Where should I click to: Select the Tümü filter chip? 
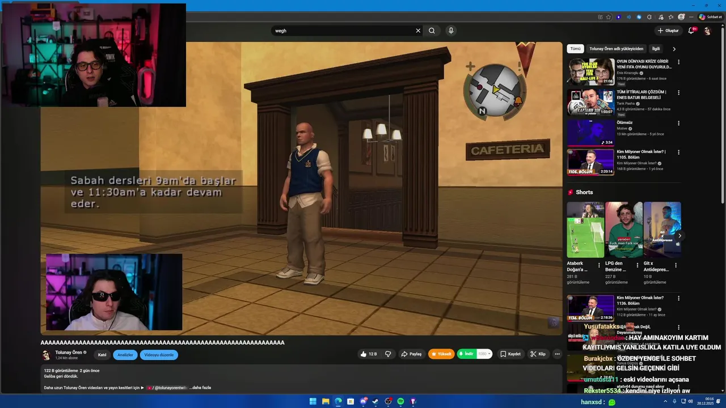click(x=575, y=49)
